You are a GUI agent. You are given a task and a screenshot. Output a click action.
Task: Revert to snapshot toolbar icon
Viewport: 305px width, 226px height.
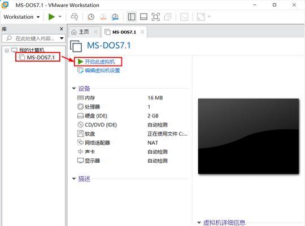click(103, 17)
